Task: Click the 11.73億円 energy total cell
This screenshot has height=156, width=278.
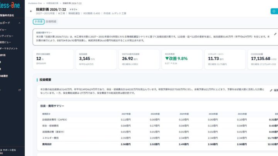Action: pos(273,138)
